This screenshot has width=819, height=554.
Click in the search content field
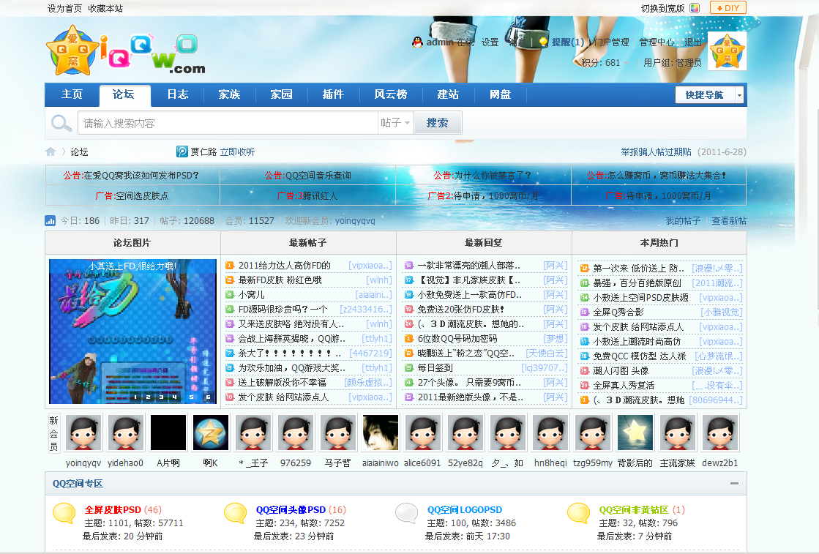228,123
